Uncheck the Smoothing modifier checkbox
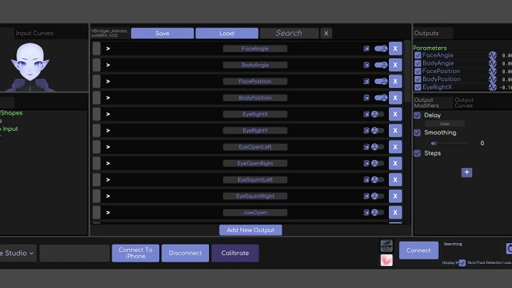Image resolution: width=512 pixels, height=288 pixels. click(417, 132)
